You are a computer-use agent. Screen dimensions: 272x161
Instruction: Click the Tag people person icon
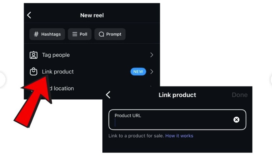[33, 55]
